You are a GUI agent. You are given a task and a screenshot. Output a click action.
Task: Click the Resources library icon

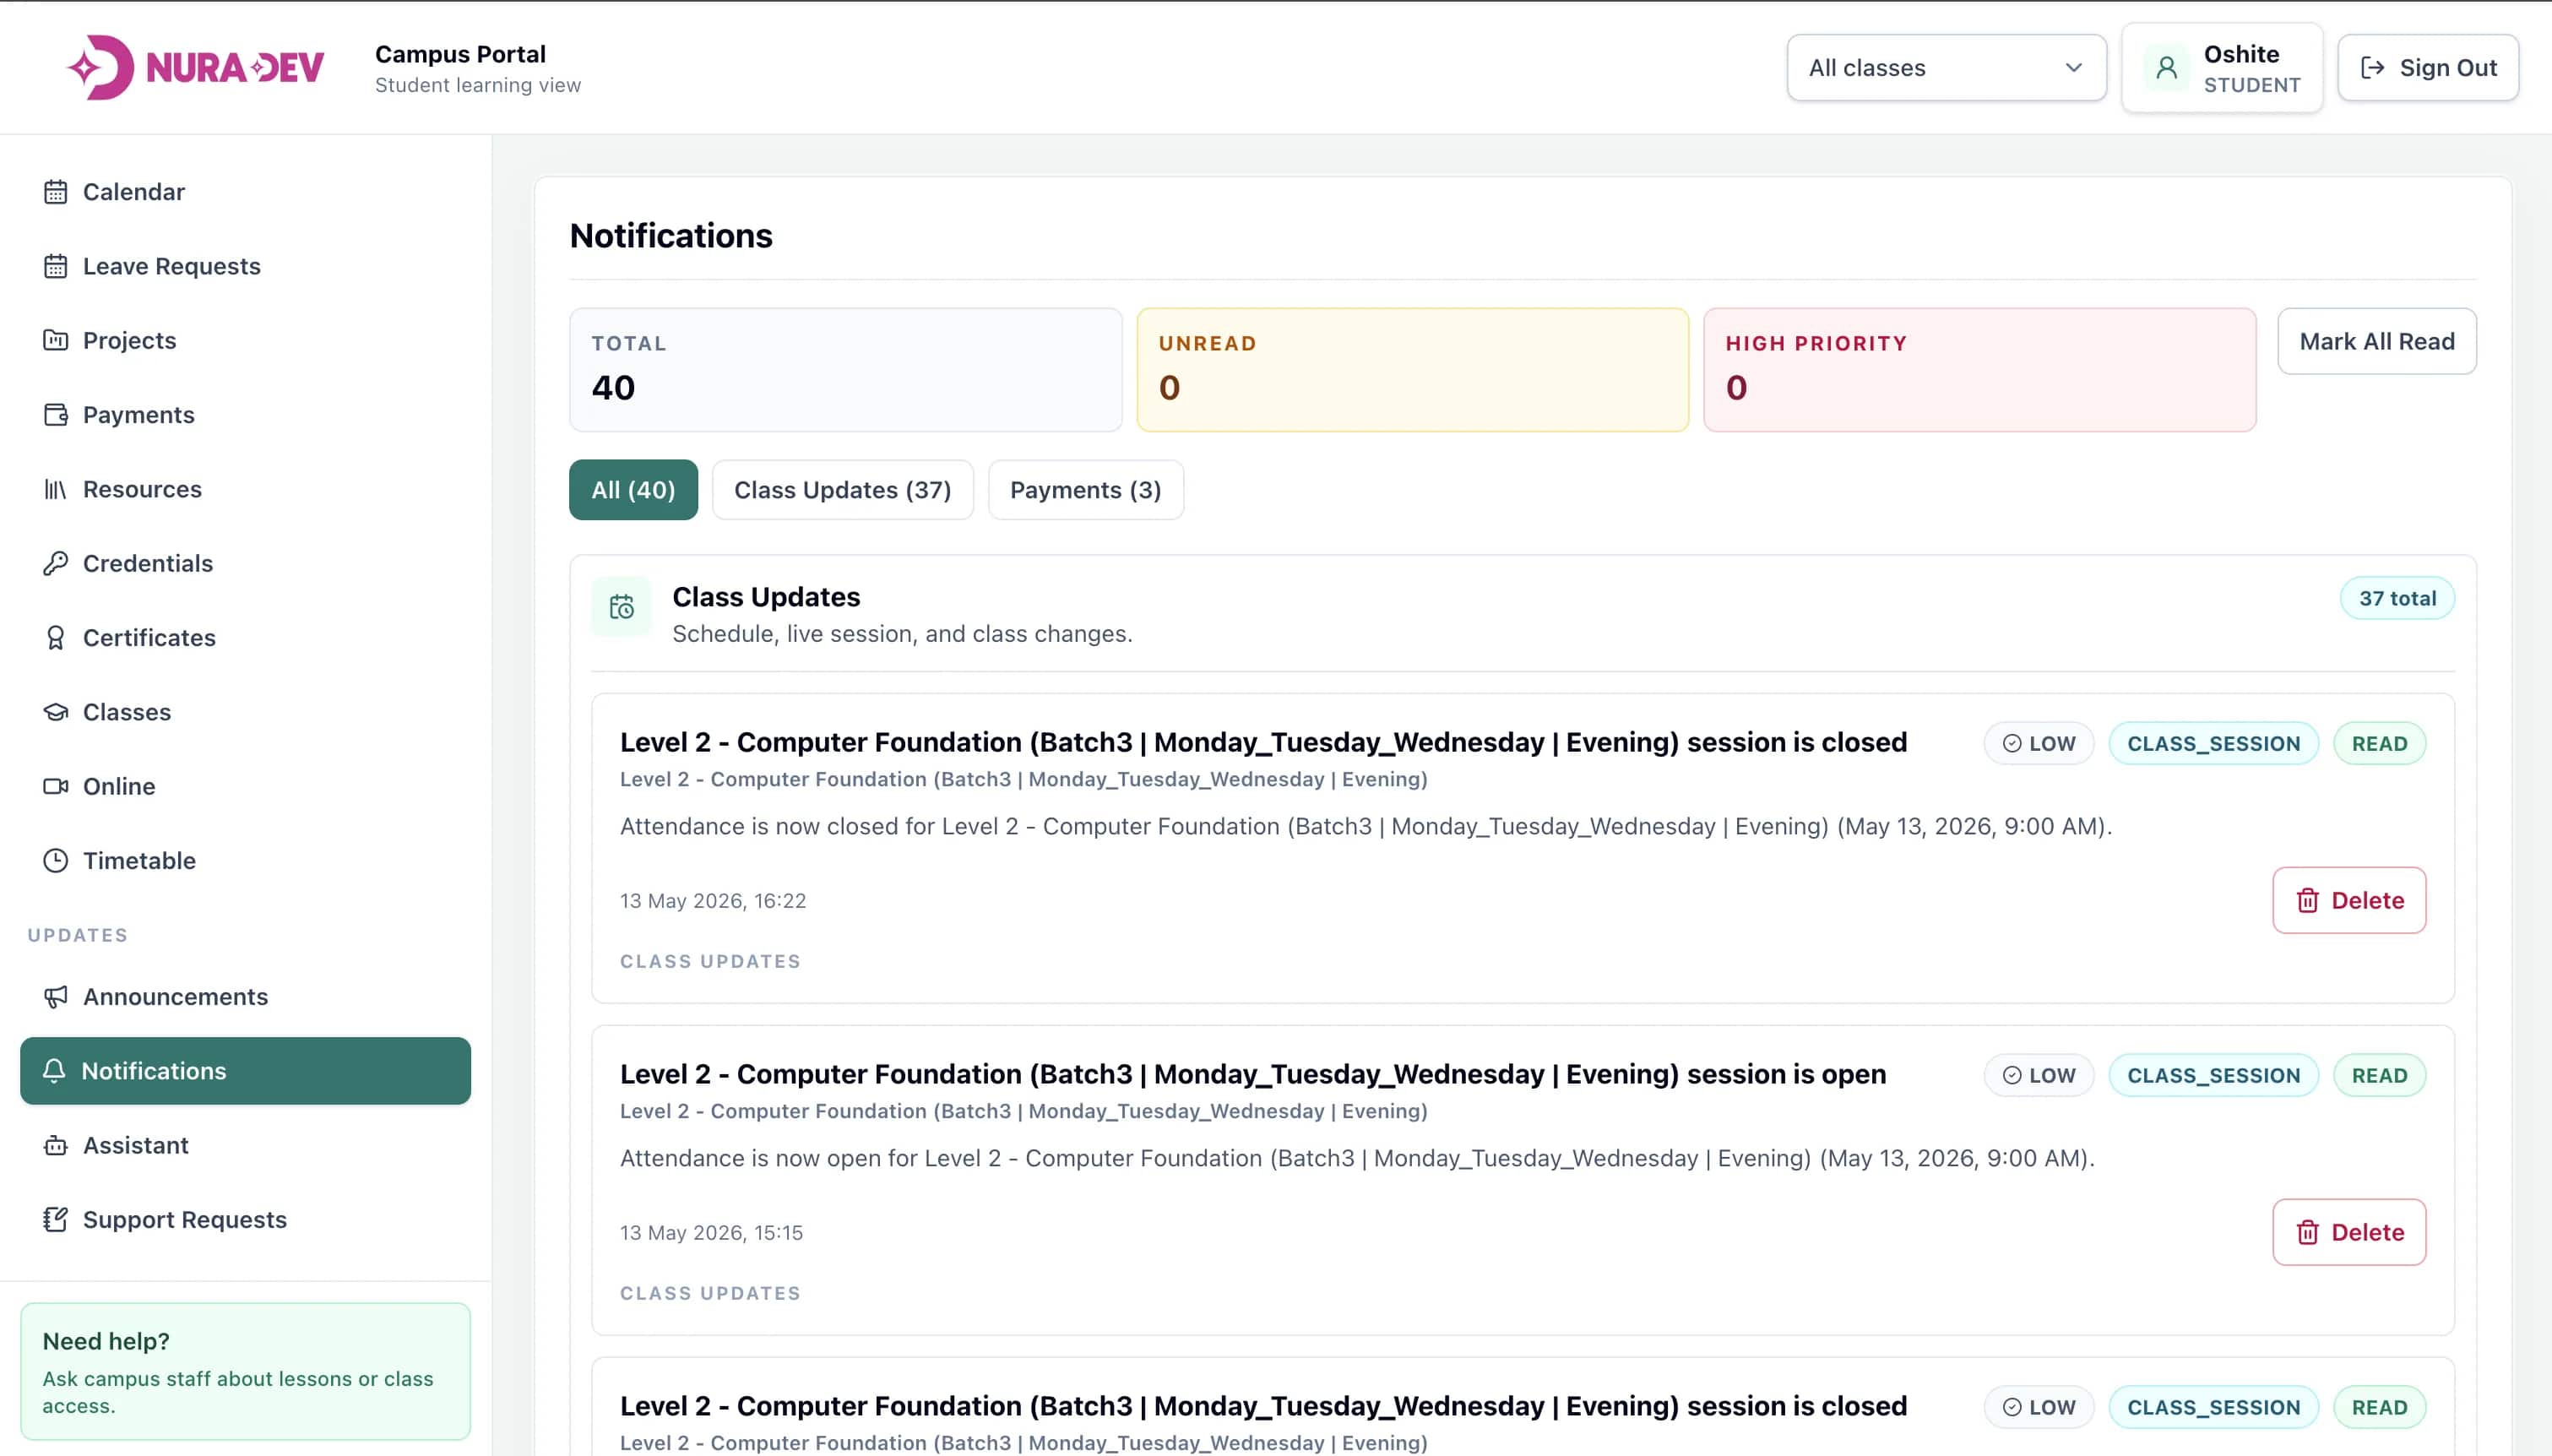[x=56, y=489]
